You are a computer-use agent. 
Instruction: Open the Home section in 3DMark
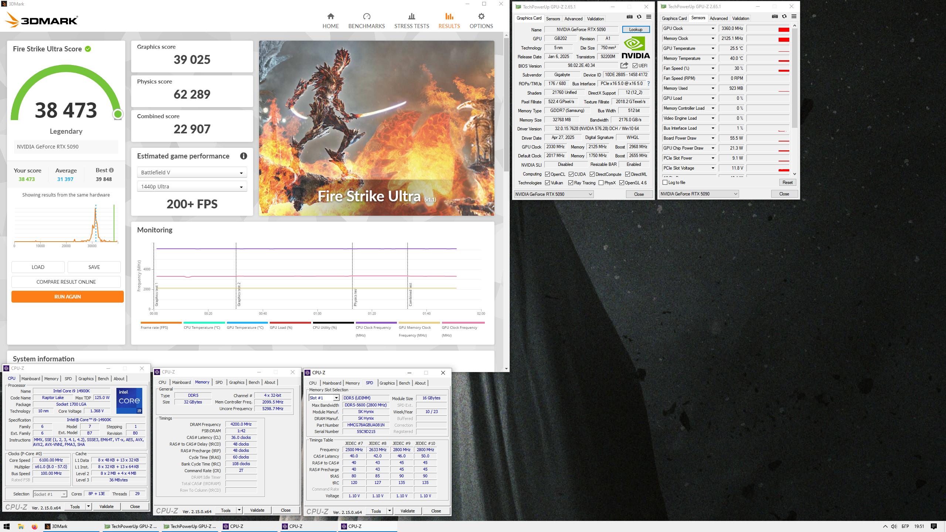click(330, 21)
